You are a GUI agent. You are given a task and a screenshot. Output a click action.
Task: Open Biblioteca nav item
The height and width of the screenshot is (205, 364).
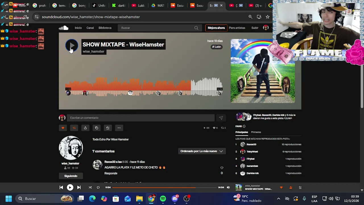coord(105,28)
